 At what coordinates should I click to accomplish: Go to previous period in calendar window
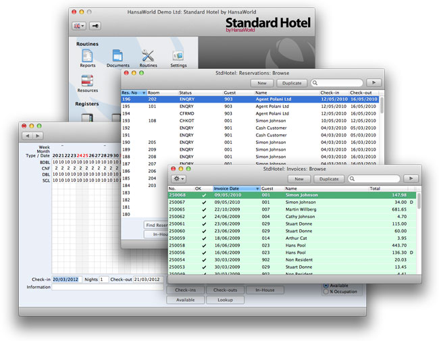click(28, 136)
